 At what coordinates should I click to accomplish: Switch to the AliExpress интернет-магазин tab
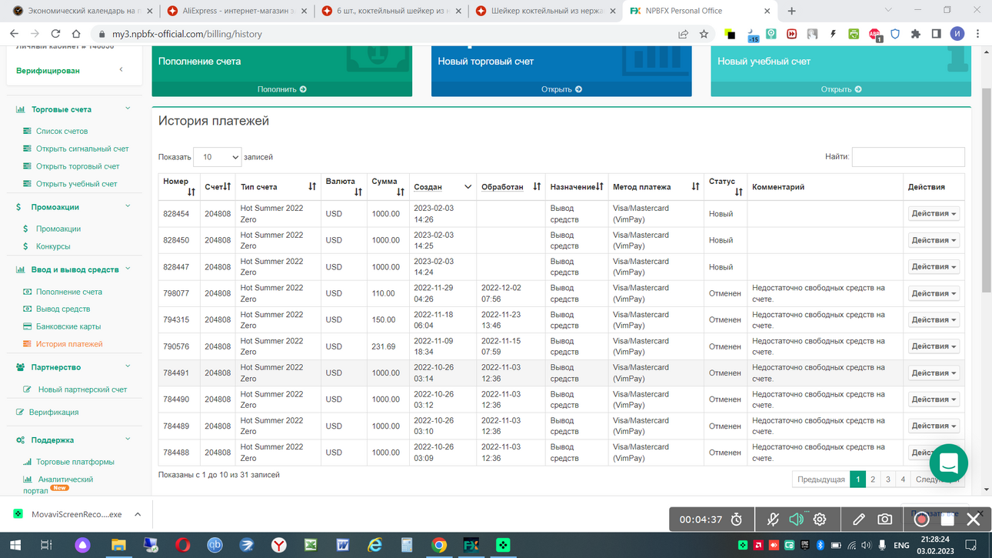click(x=238, y=11)
